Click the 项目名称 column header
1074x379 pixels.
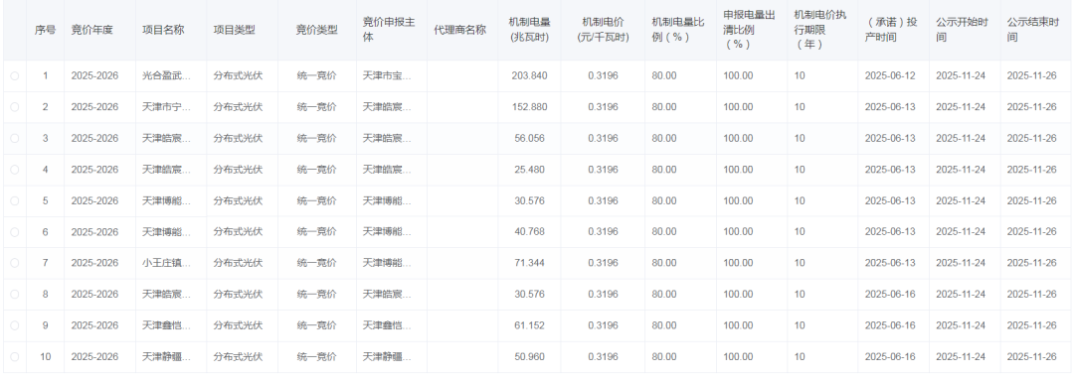[163, 30]
